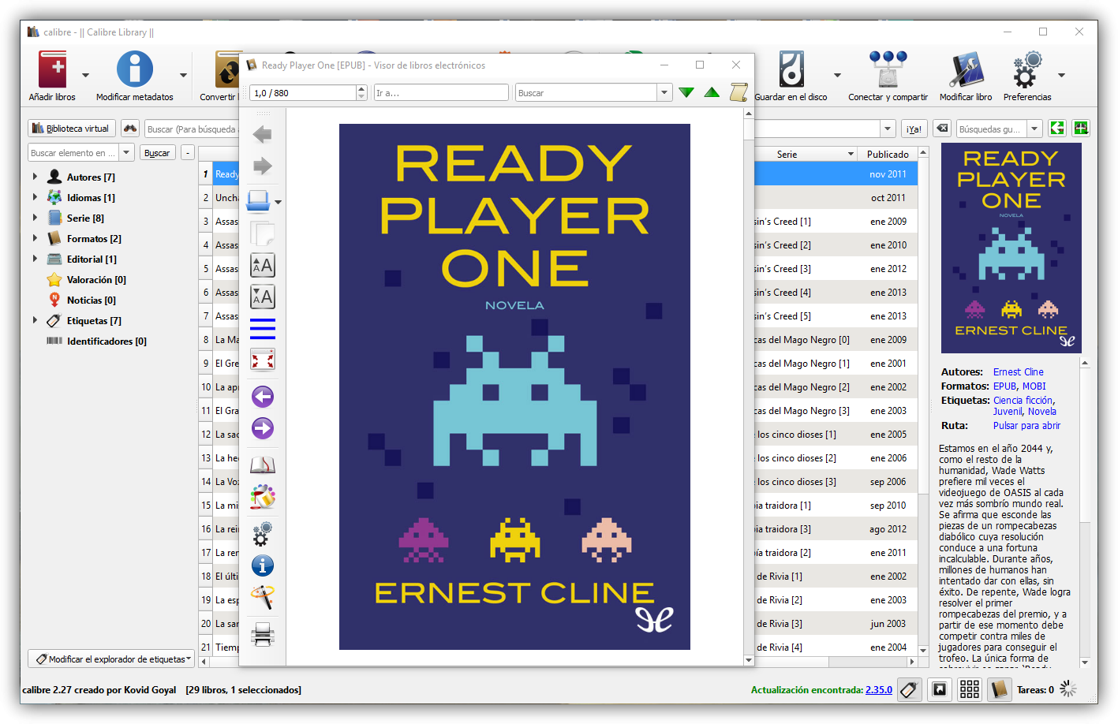Toggle tag browser panel in status bar
The image size is (1118, 724).
pos(909,689)
